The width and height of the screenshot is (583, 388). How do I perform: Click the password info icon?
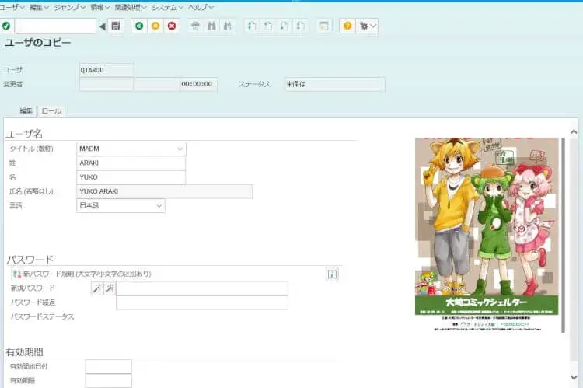click(332, 274)
